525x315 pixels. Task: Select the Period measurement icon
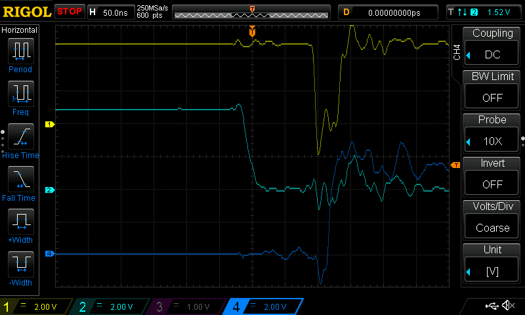pyautogui.click(x=20, y=51)
